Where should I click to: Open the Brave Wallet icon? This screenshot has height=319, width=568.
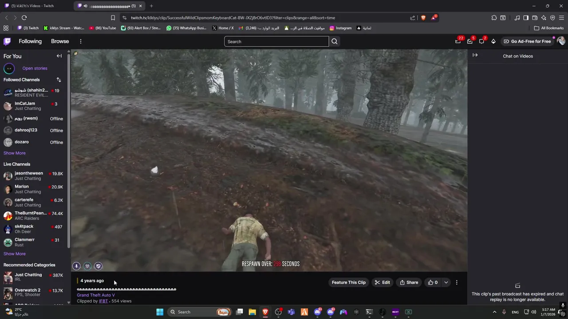click(x=535, y=18)
